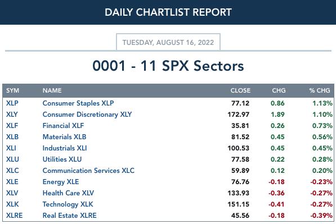Open Communication Services XLC link
This screenshot has height=224, width=336.
pos(88,171)
